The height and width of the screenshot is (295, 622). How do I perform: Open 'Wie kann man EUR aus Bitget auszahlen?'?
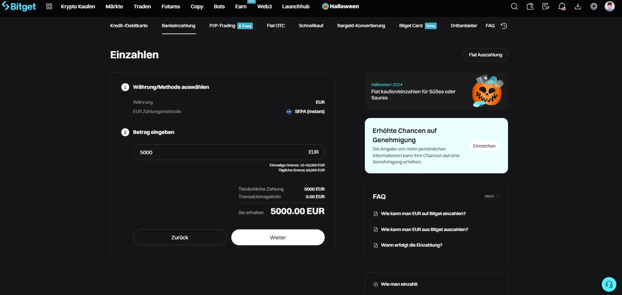424,229
